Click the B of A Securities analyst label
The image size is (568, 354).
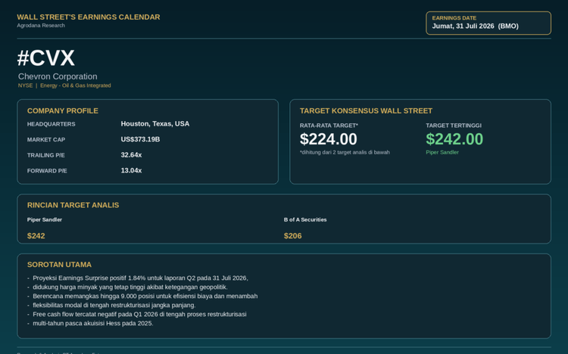point(305,219)
